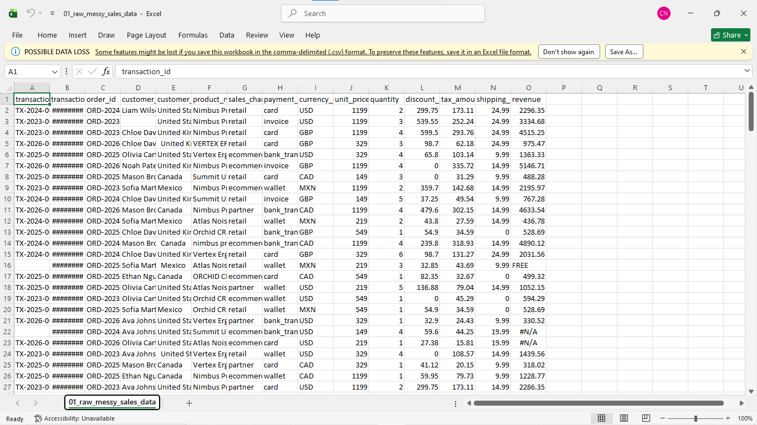
Task: Open the Help ribbon tab
Action: click(313, 35)
